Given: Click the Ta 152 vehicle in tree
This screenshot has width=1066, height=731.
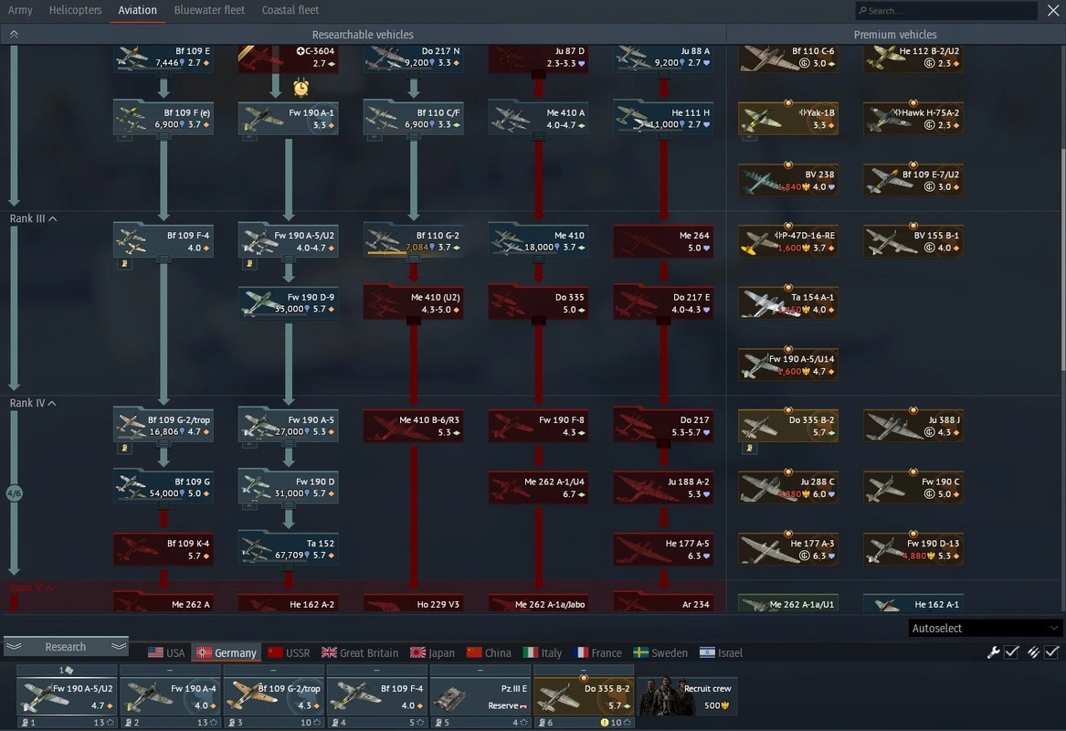Looking at the screenshot, I should [289, 548].
